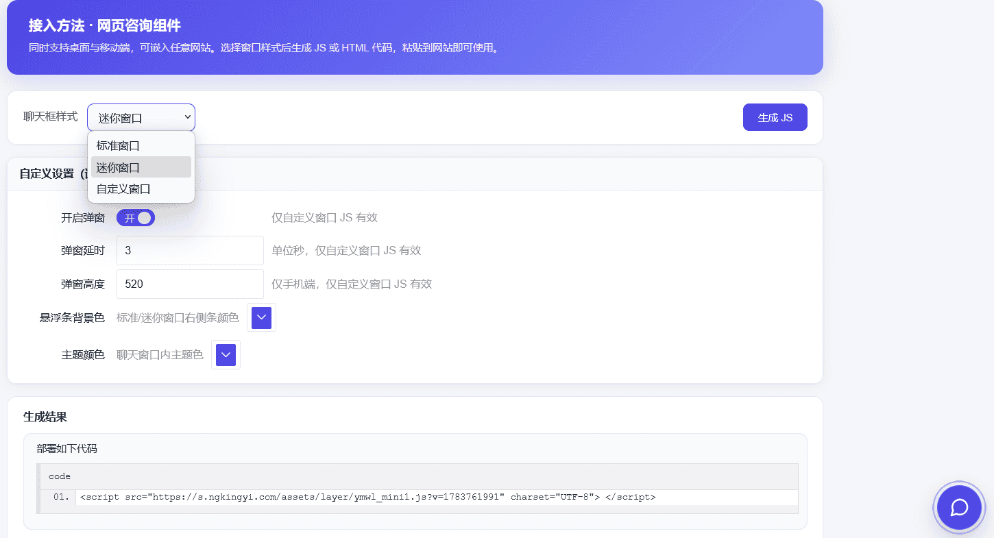Click the 部署如下代码 label

tap(67, 449)
